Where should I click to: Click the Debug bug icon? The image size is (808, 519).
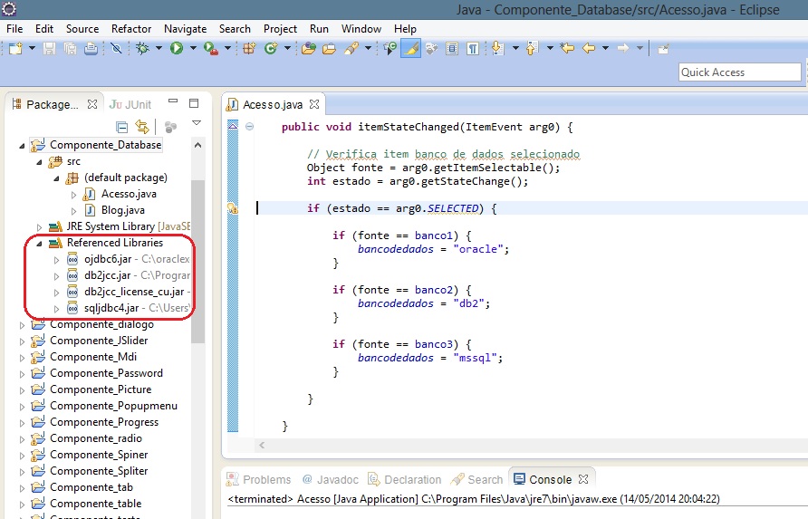coord(143,48)
